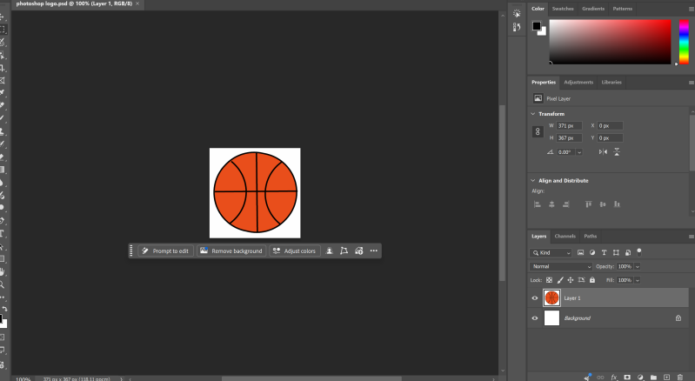Click the add layer mask icon
Viewport: 695px width, 381px height.
(x=627, y=377)
